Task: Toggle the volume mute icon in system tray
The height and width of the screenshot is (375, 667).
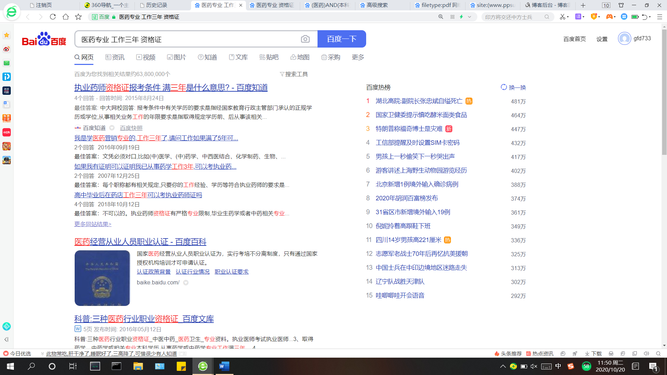Action: coord(534,366)
